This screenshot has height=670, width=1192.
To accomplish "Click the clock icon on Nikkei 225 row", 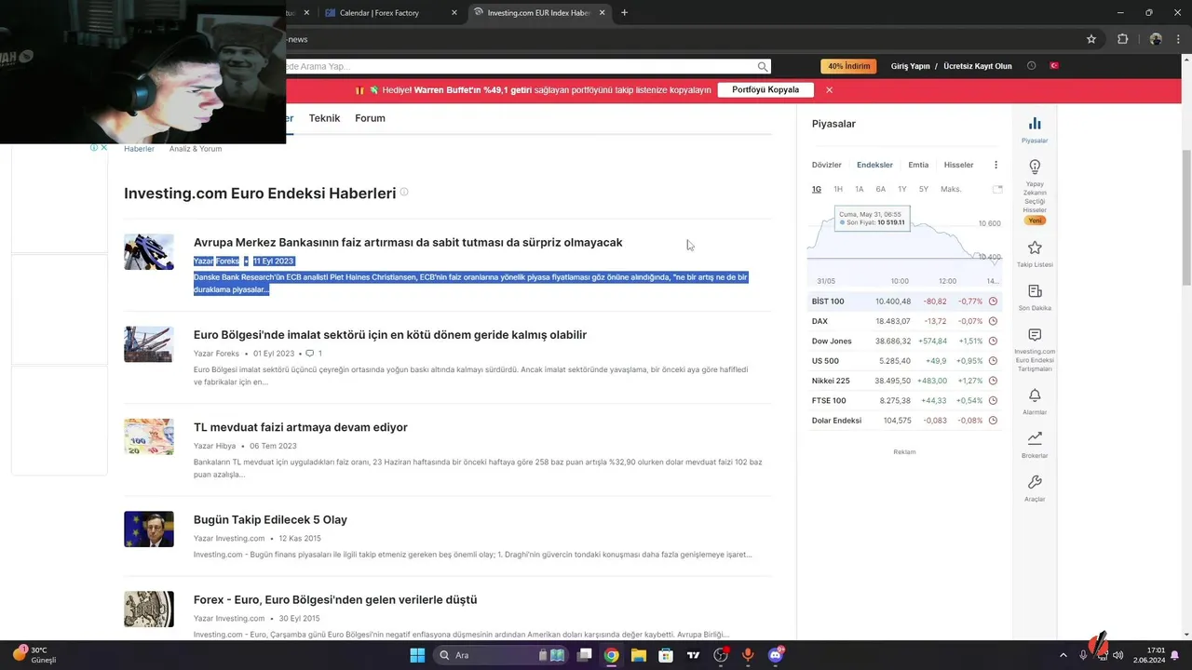I will coord(993,381).
